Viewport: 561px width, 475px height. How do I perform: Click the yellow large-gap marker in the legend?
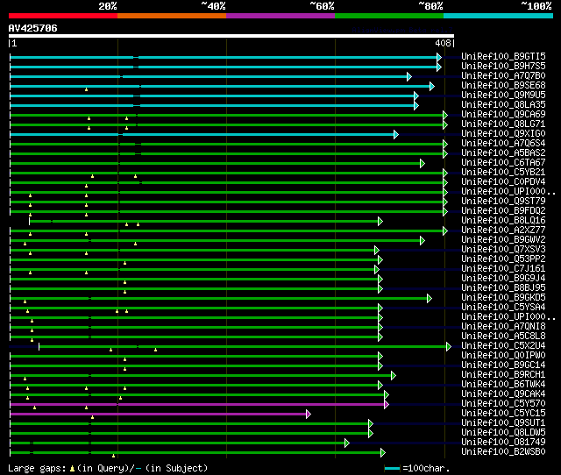tap(72, 468)
